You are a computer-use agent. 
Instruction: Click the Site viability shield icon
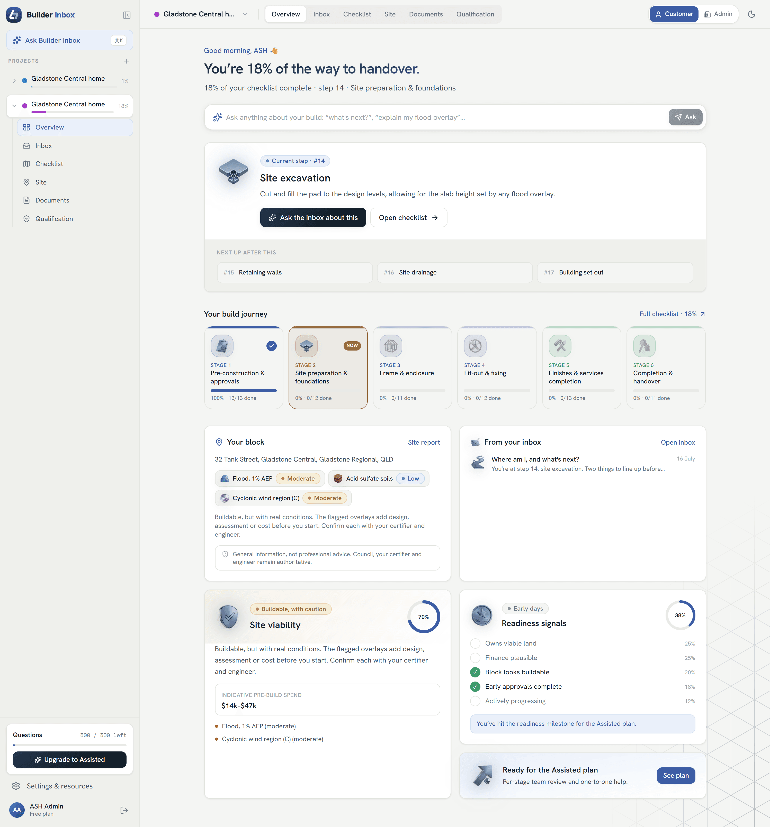click(228, 617)
